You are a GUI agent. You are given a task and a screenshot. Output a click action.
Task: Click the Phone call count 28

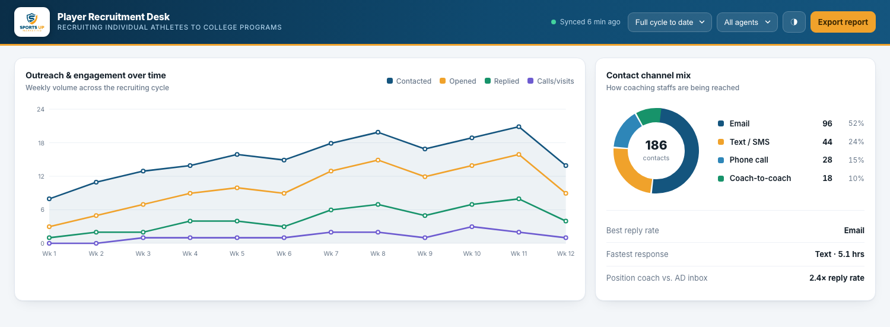point(827,160)
